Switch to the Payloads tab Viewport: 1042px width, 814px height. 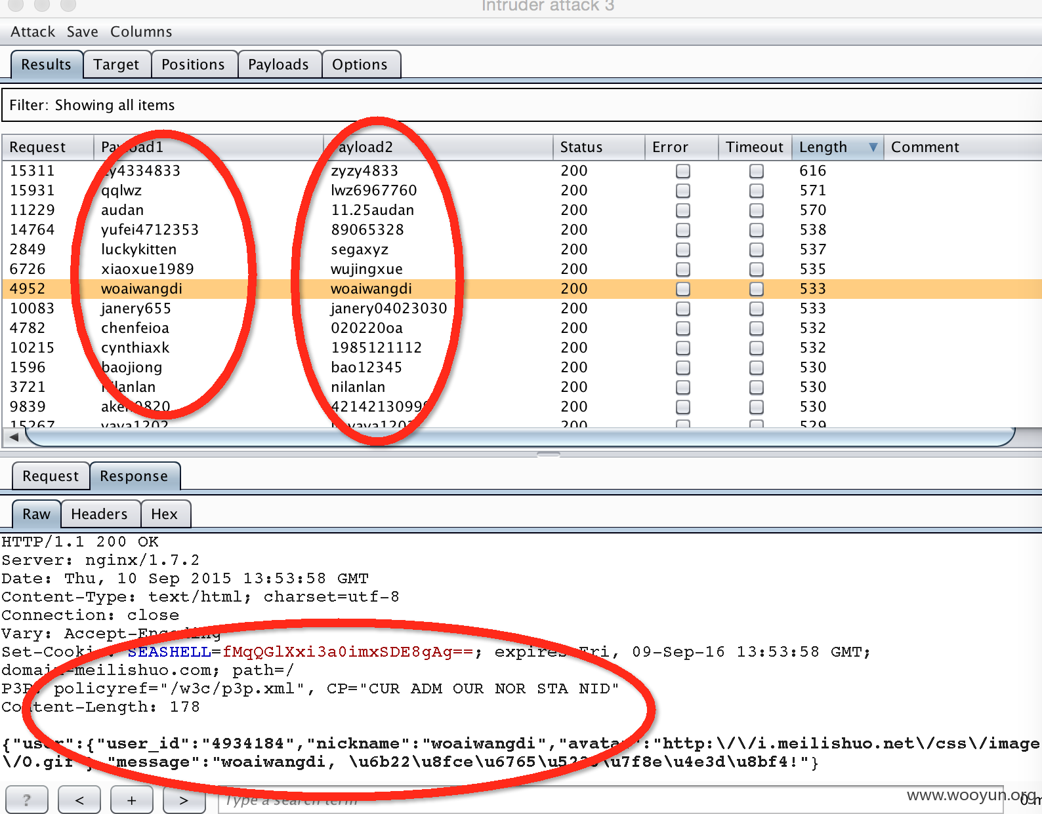[x=278, y=64]
